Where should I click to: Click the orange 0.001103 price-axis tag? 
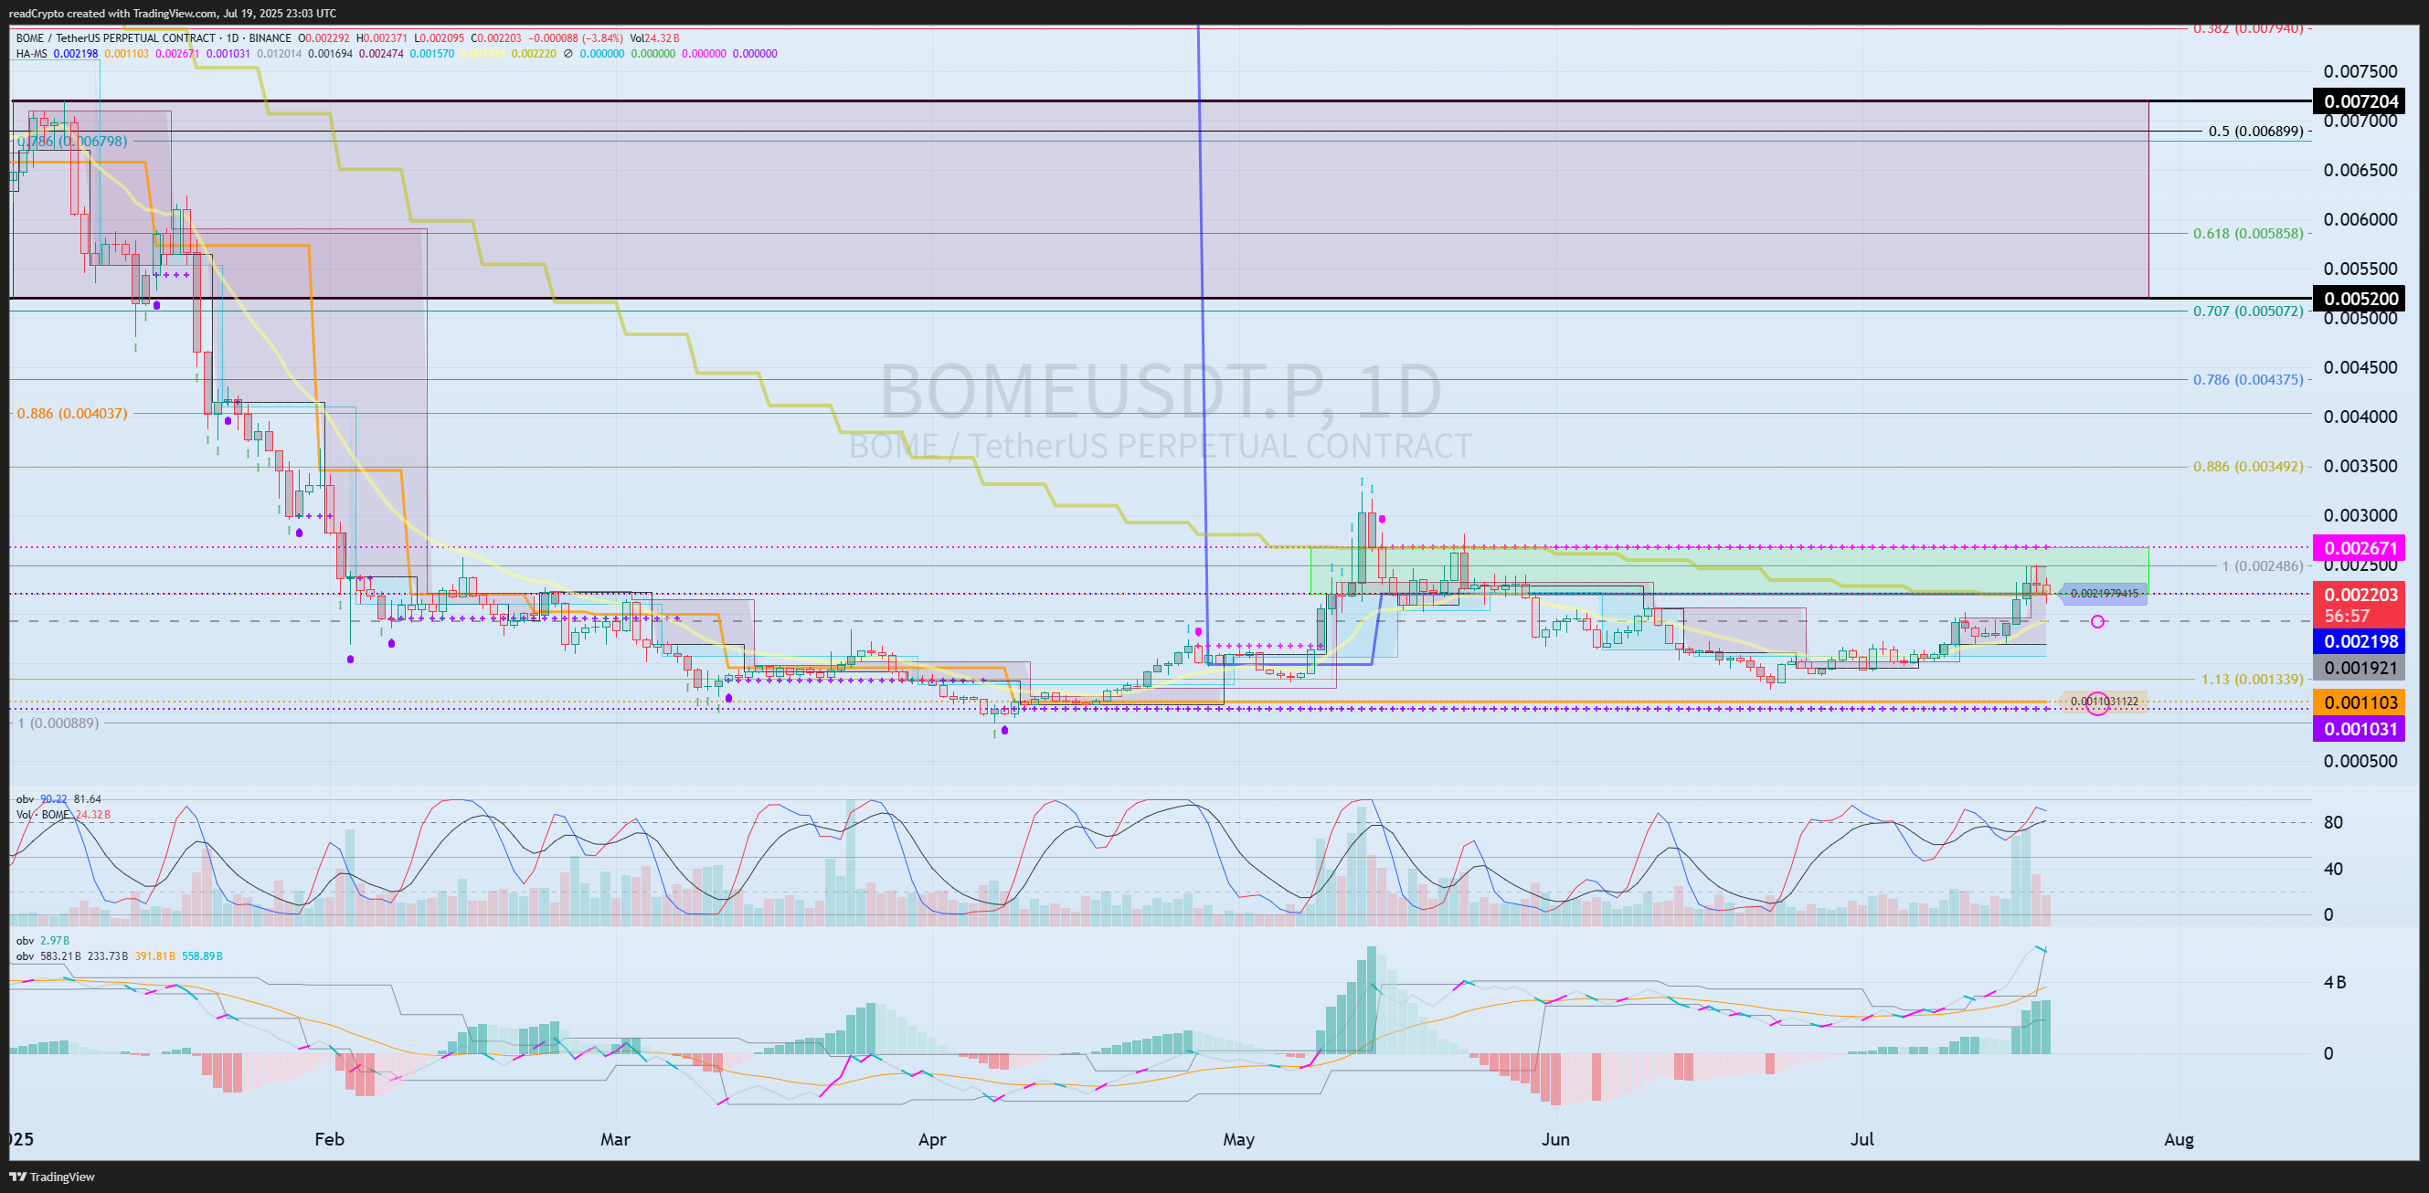tap(2360, 702)
